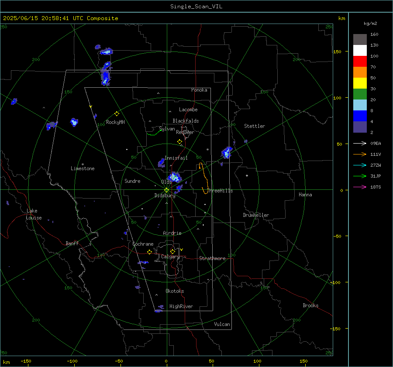The image size is (393, 367).
Task: Click the Strathmore town label
Action: [212, 258]
